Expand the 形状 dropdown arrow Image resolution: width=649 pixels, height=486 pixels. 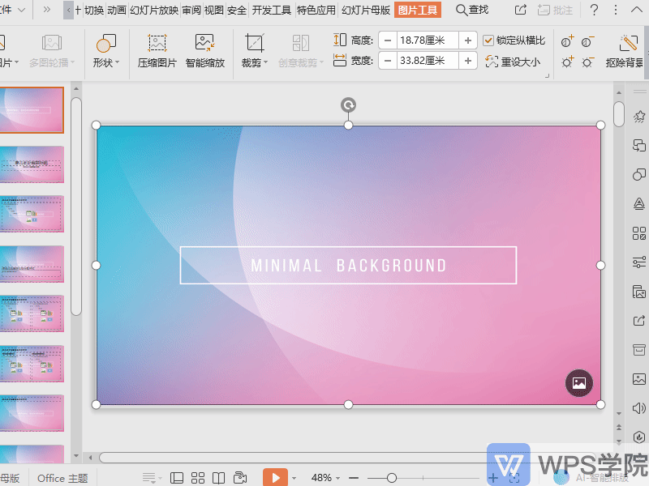[117, 62]
